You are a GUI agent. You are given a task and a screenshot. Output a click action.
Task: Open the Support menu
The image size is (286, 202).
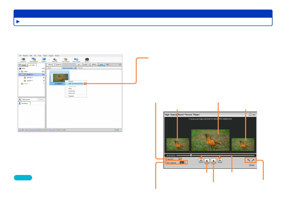(x=51, y=56)
